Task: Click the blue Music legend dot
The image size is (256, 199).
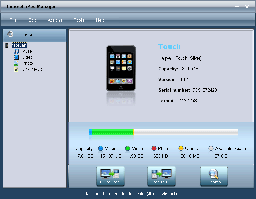Action: click(x=101, y=149)
